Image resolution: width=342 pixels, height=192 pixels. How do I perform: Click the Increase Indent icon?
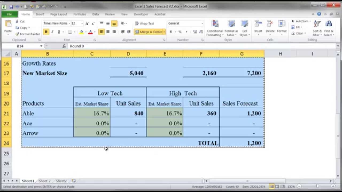129,32
